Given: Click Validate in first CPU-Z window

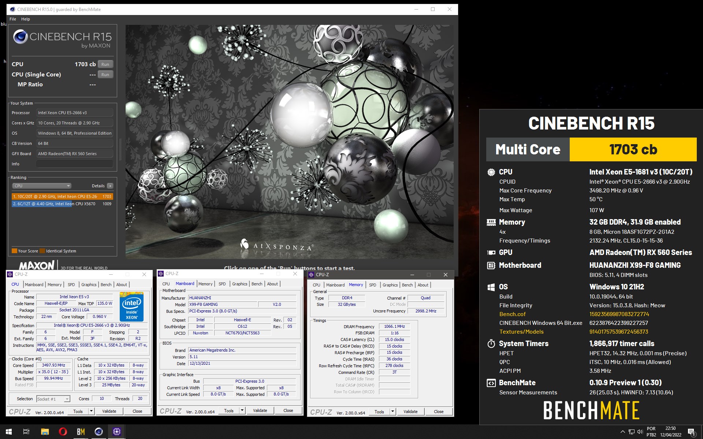Looking at the screenshot, I should coord(109,411).
